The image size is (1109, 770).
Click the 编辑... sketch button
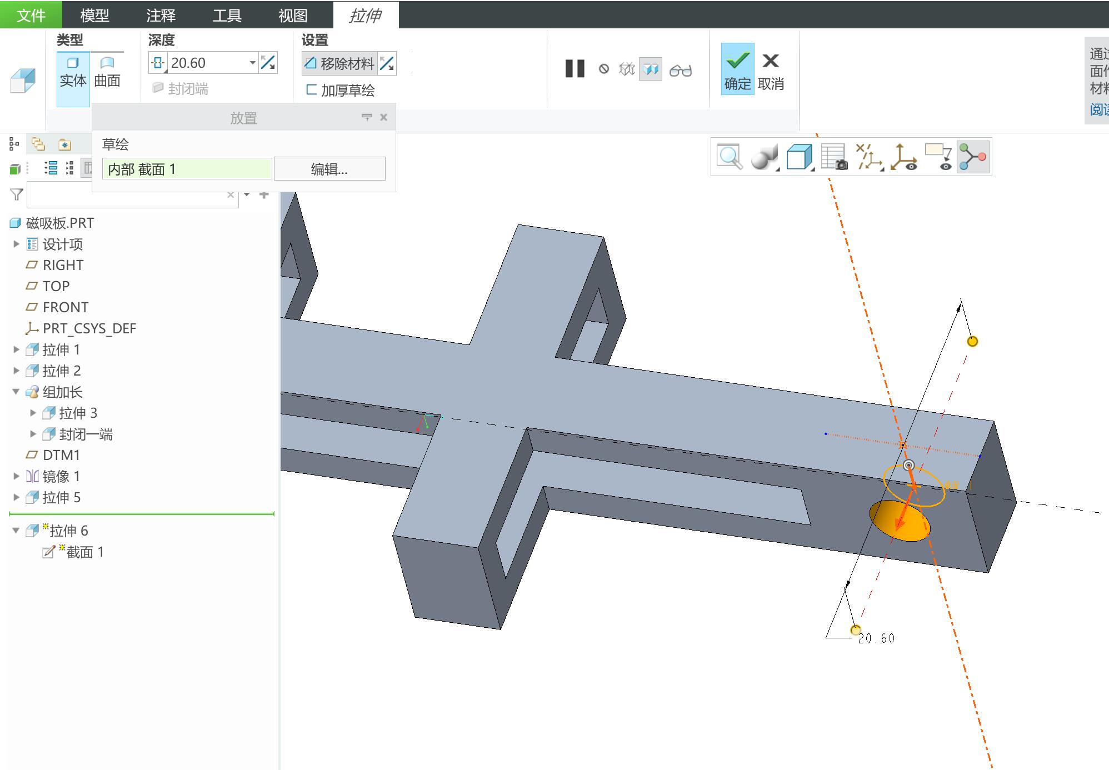click(329, 169)
